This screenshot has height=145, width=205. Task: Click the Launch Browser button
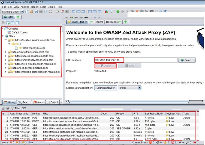point(105,88)
